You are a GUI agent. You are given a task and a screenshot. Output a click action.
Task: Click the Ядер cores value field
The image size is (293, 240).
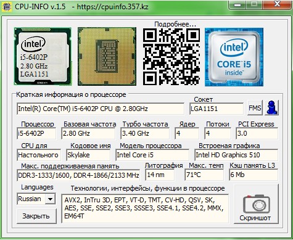pos(187,133)
